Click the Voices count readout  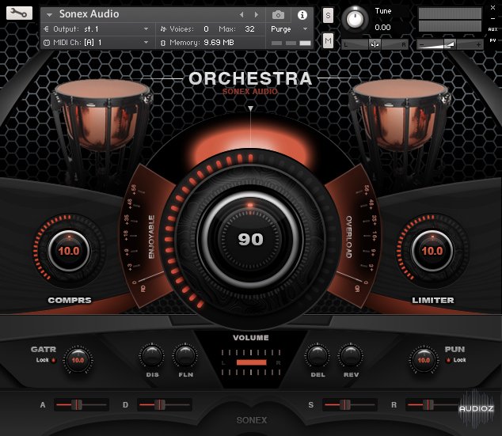(206, 29)
